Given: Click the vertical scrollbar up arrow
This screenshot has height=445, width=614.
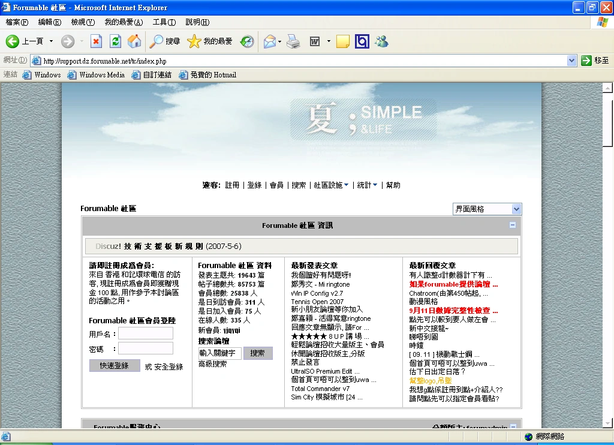Looking at the screenshot, I should coord(607,88).
